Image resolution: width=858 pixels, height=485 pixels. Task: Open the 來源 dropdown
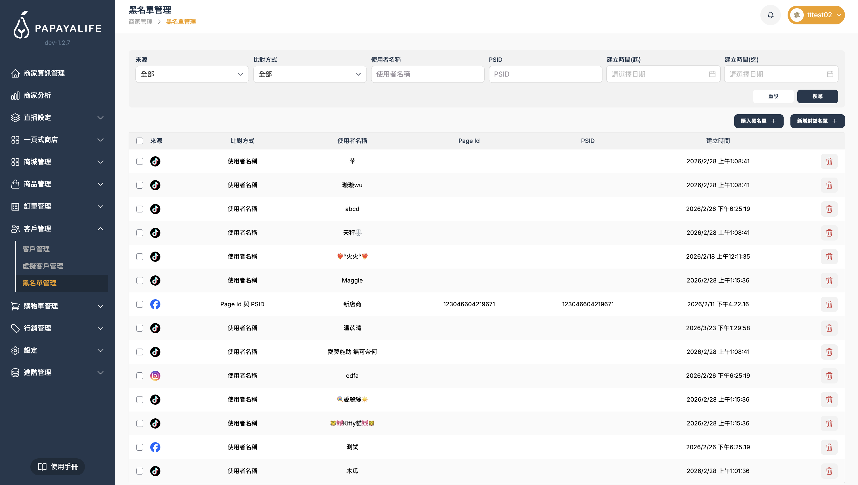click(x=192, y=74)
